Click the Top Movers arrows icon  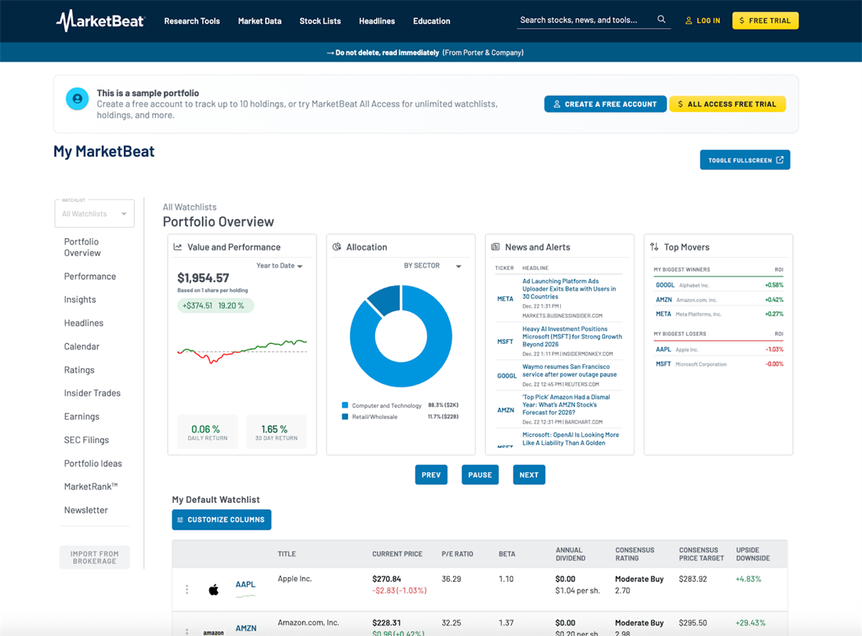(x=654, y=247)
